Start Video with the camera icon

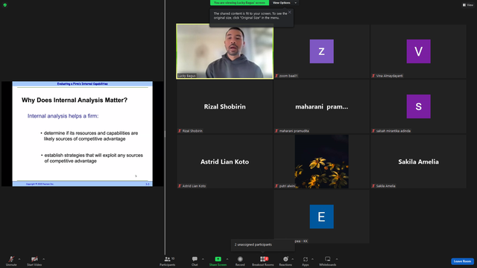coord(34,261)
